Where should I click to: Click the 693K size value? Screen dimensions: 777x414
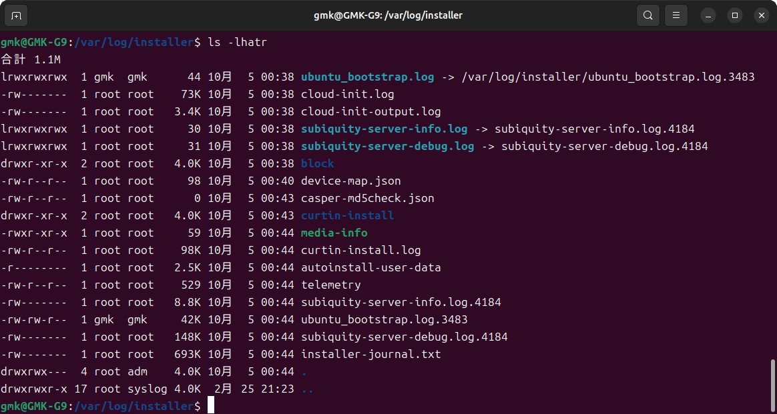point(188,354)
